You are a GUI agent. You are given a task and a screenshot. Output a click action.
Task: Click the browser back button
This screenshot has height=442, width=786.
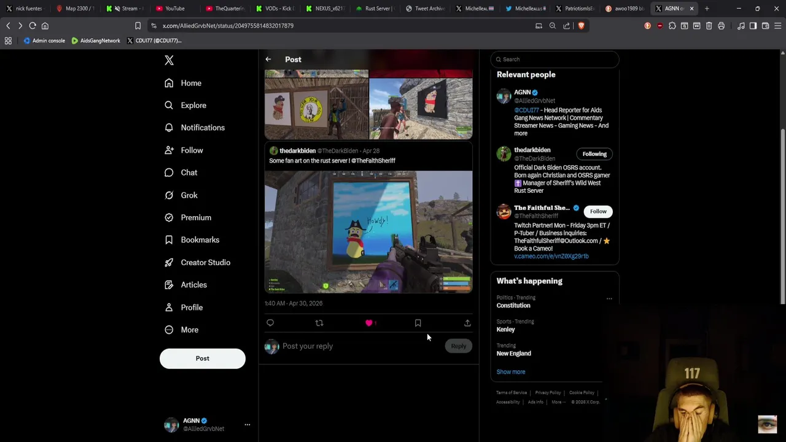(x=8, y=26)
